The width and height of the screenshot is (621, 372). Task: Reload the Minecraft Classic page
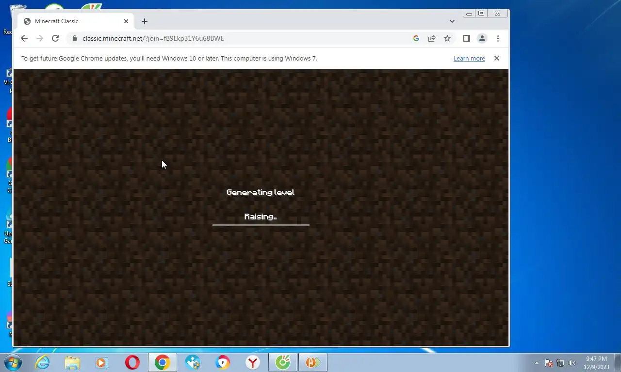click(55, 38)
